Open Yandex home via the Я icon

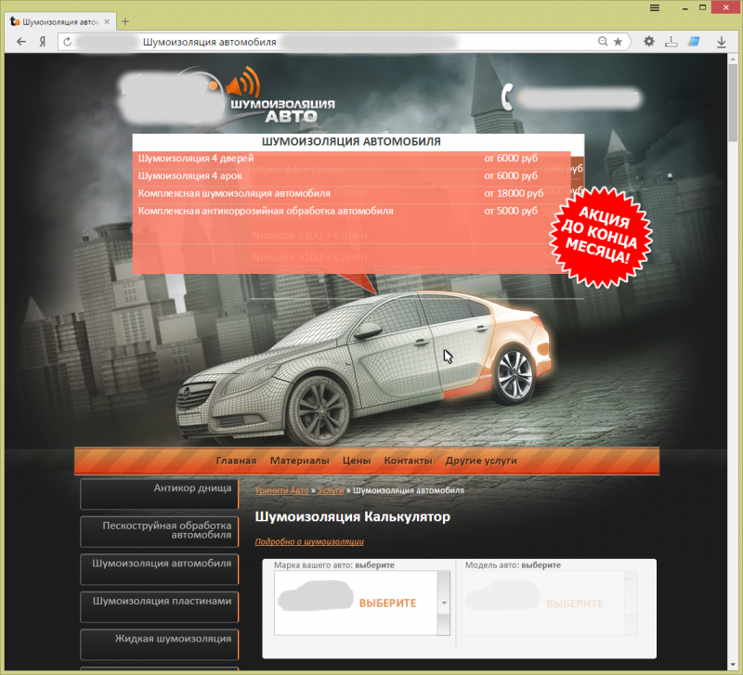coord(42,42)
